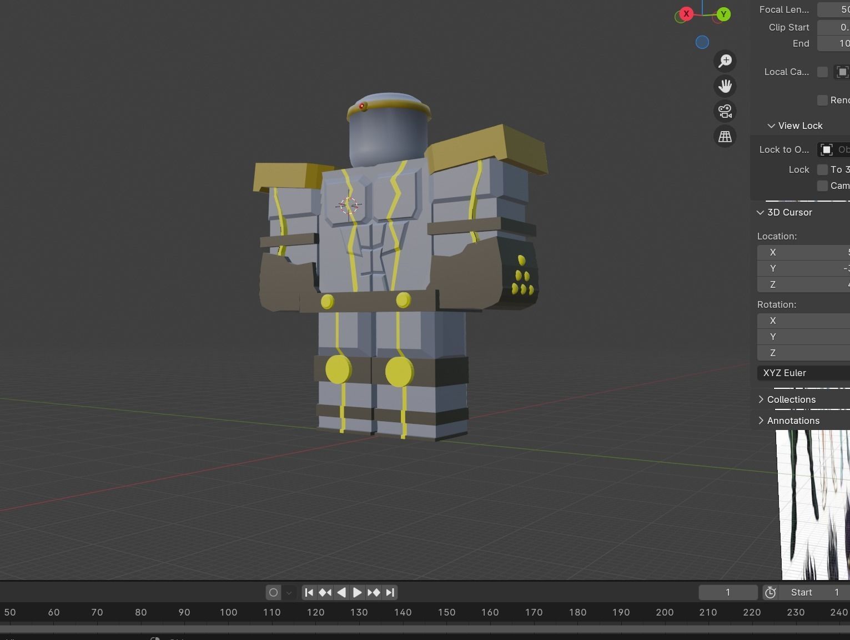Edit the Focal Length field

click(x=833, y=9)
